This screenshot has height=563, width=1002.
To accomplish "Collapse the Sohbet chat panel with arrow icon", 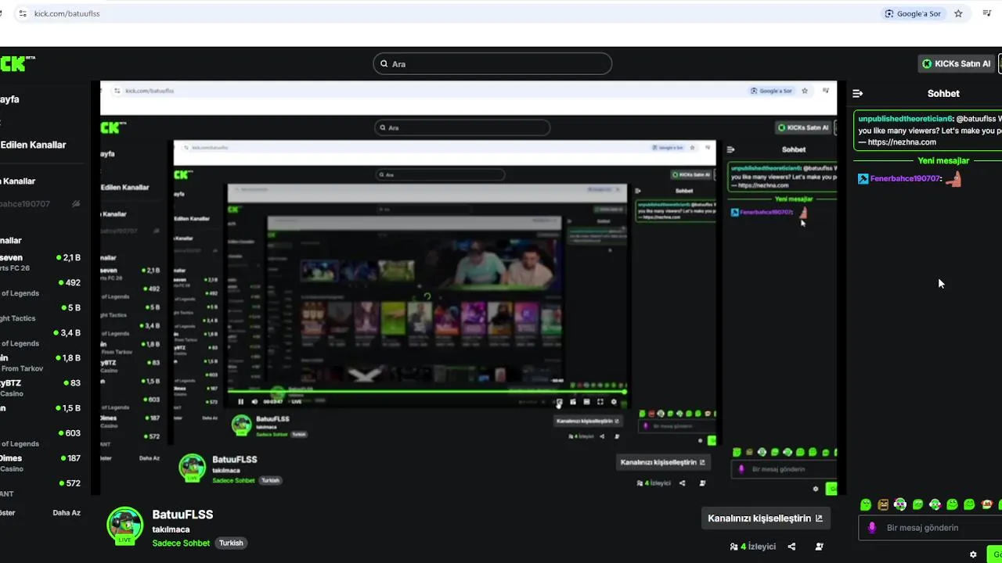I will 858,93.
